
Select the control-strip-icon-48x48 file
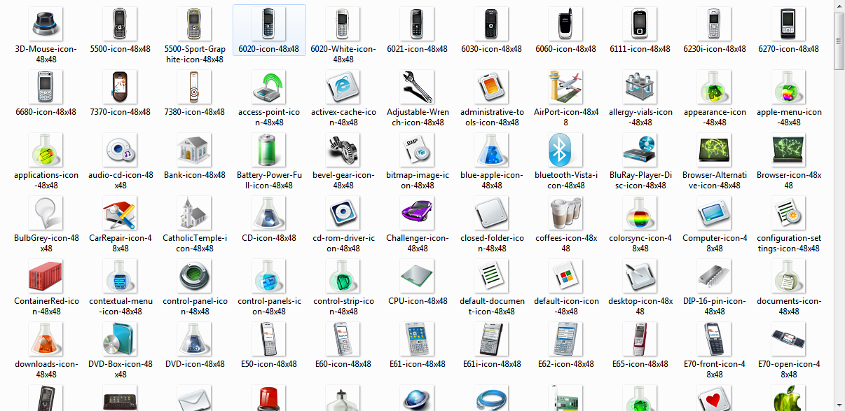(343, 276)
